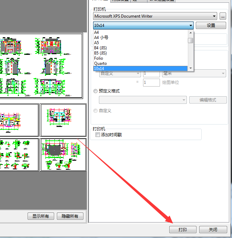Choose highlighted 10x14 list entry
The width and height of the screenshot is (232, 238).
[141, 68]
